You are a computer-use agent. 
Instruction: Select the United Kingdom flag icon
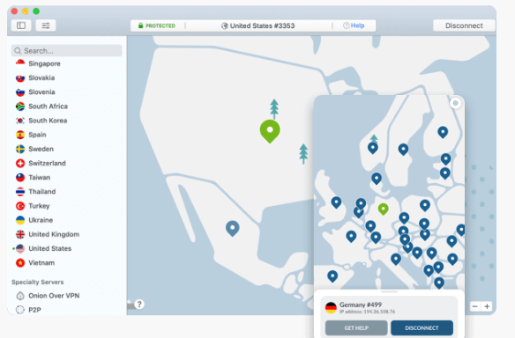[20, 234]
